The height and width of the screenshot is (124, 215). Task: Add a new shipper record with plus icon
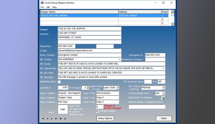[x=60, y=119]
